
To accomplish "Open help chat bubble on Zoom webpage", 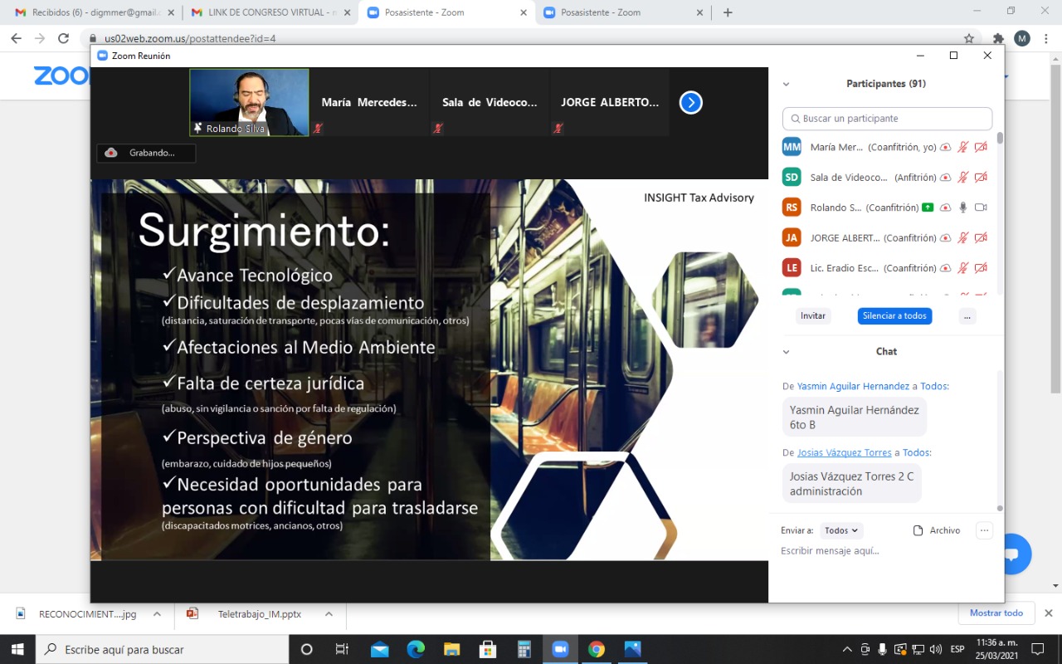I will pyautogui.click(x=1012, y=554).
